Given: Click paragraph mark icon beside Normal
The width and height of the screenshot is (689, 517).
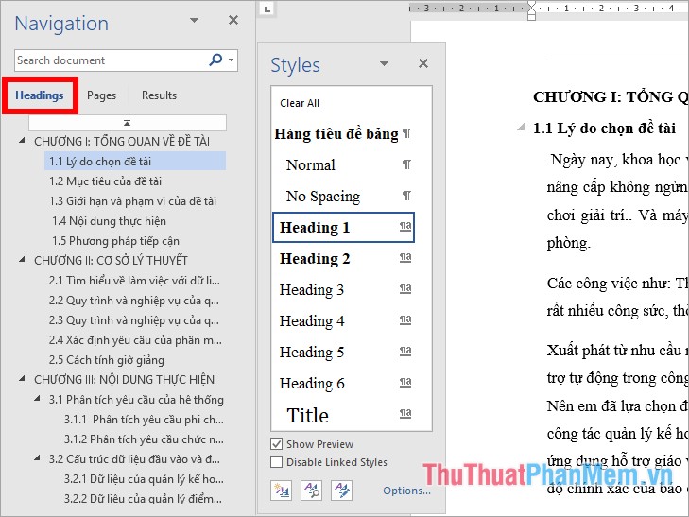Looking at the screenshot, I should tap(406, 164).
